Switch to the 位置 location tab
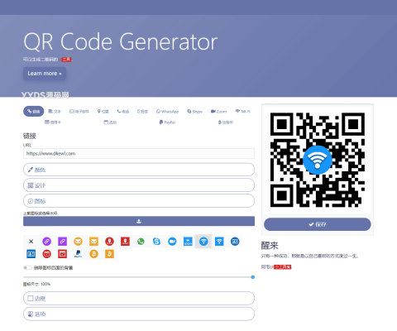This screenshot has height=331, width=397. [x=103, y=112]
